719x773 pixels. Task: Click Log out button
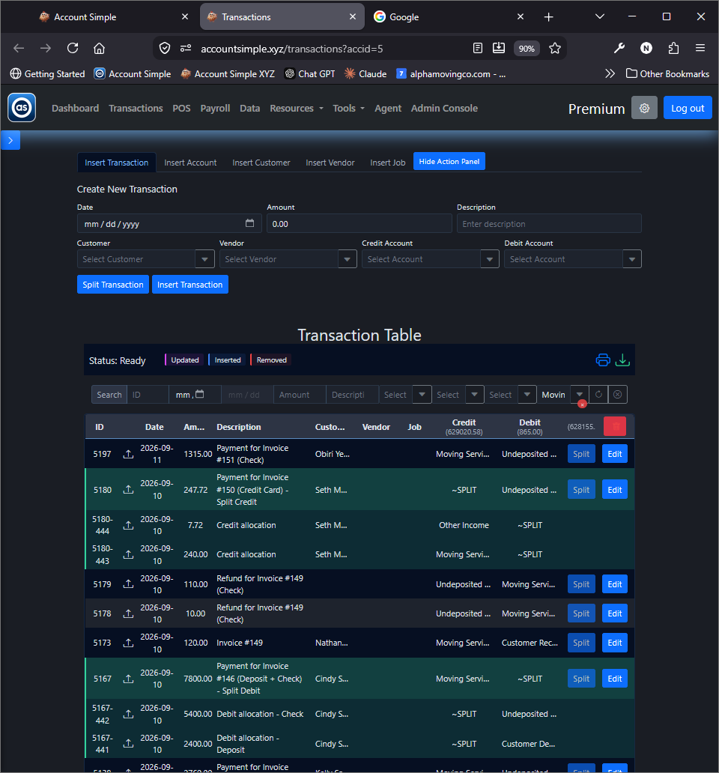[x=688, y=108]
